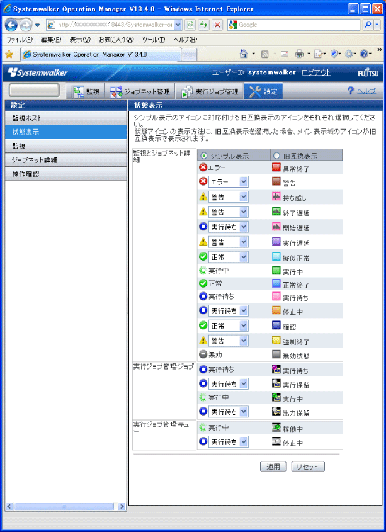
Task: Select the 旧互換表示 radio button
Action: (x=276, y=156)
